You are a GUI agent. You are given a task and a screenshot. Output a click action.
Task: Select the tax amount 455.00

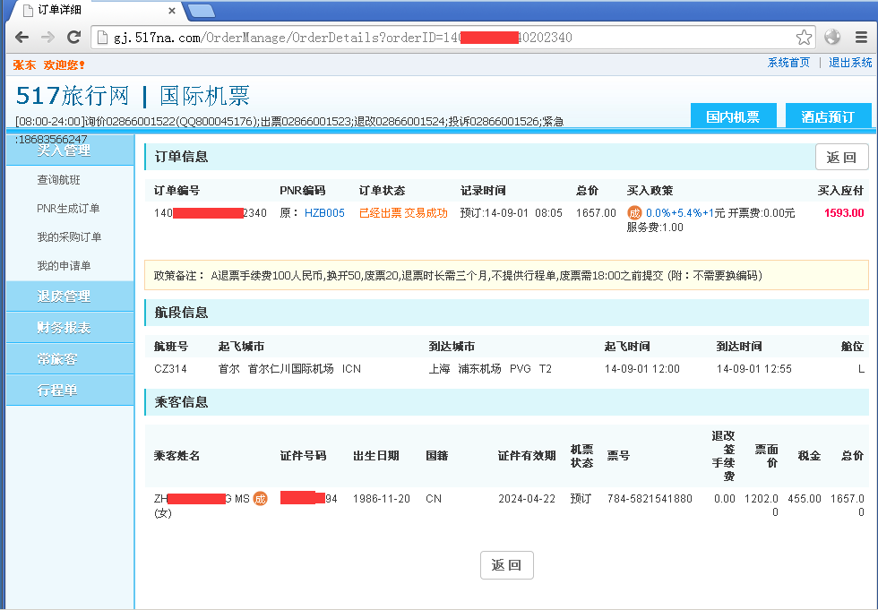coord(805,498)
